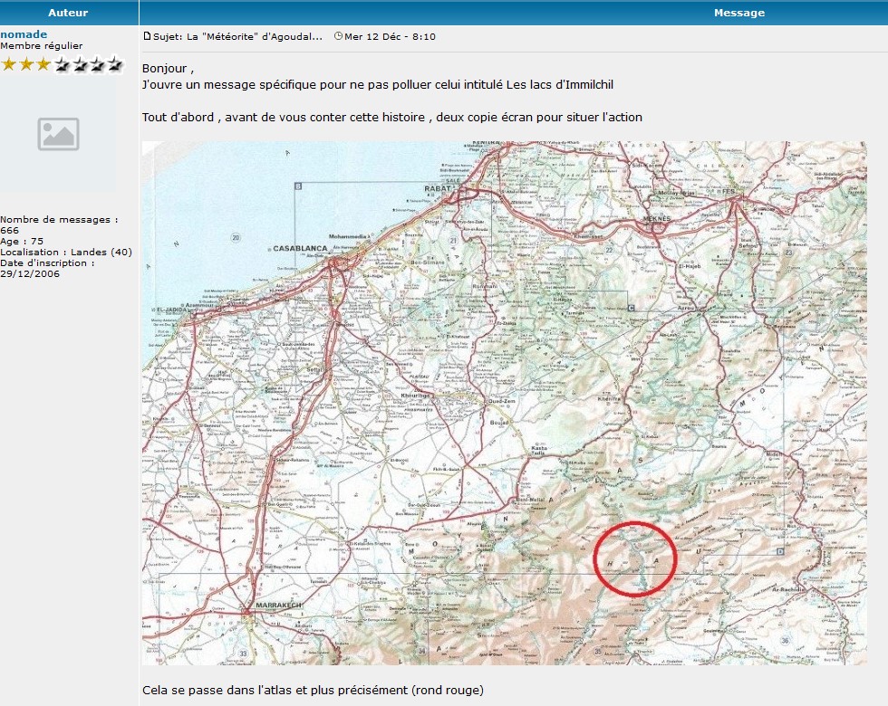Click the avatar placeholder image icon
Screen dimensions: 888x706
[x=58, y=134]
